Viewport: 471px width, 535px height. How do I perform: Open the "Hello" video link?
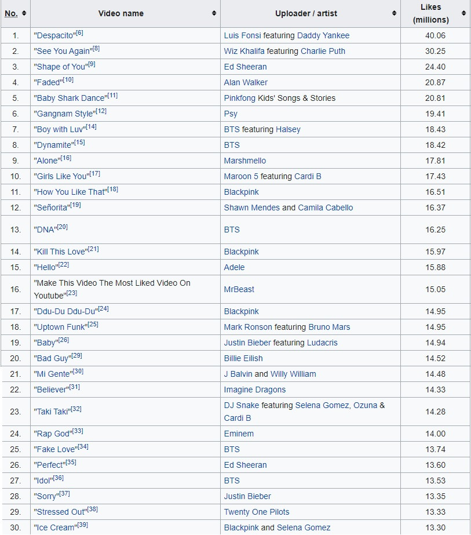pos(46,268)
